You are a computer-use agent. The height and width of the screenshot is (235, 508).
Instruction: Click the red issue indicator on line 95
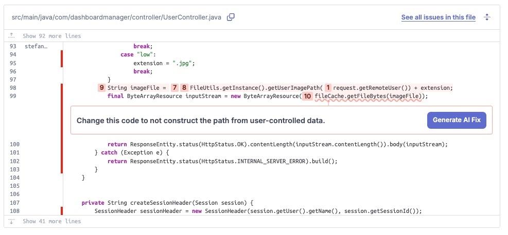coord(62,63)
